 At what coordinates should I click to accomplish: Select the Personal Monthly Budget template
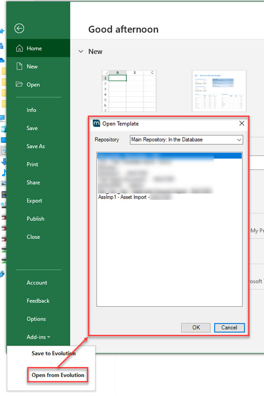219,90
